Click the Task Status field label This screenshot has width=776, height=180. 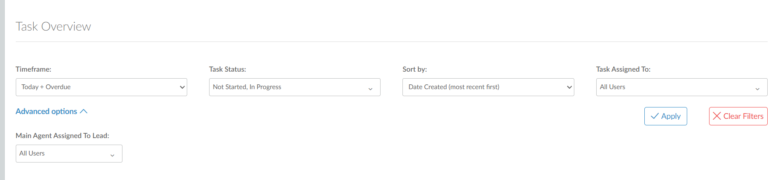point(227,69)
